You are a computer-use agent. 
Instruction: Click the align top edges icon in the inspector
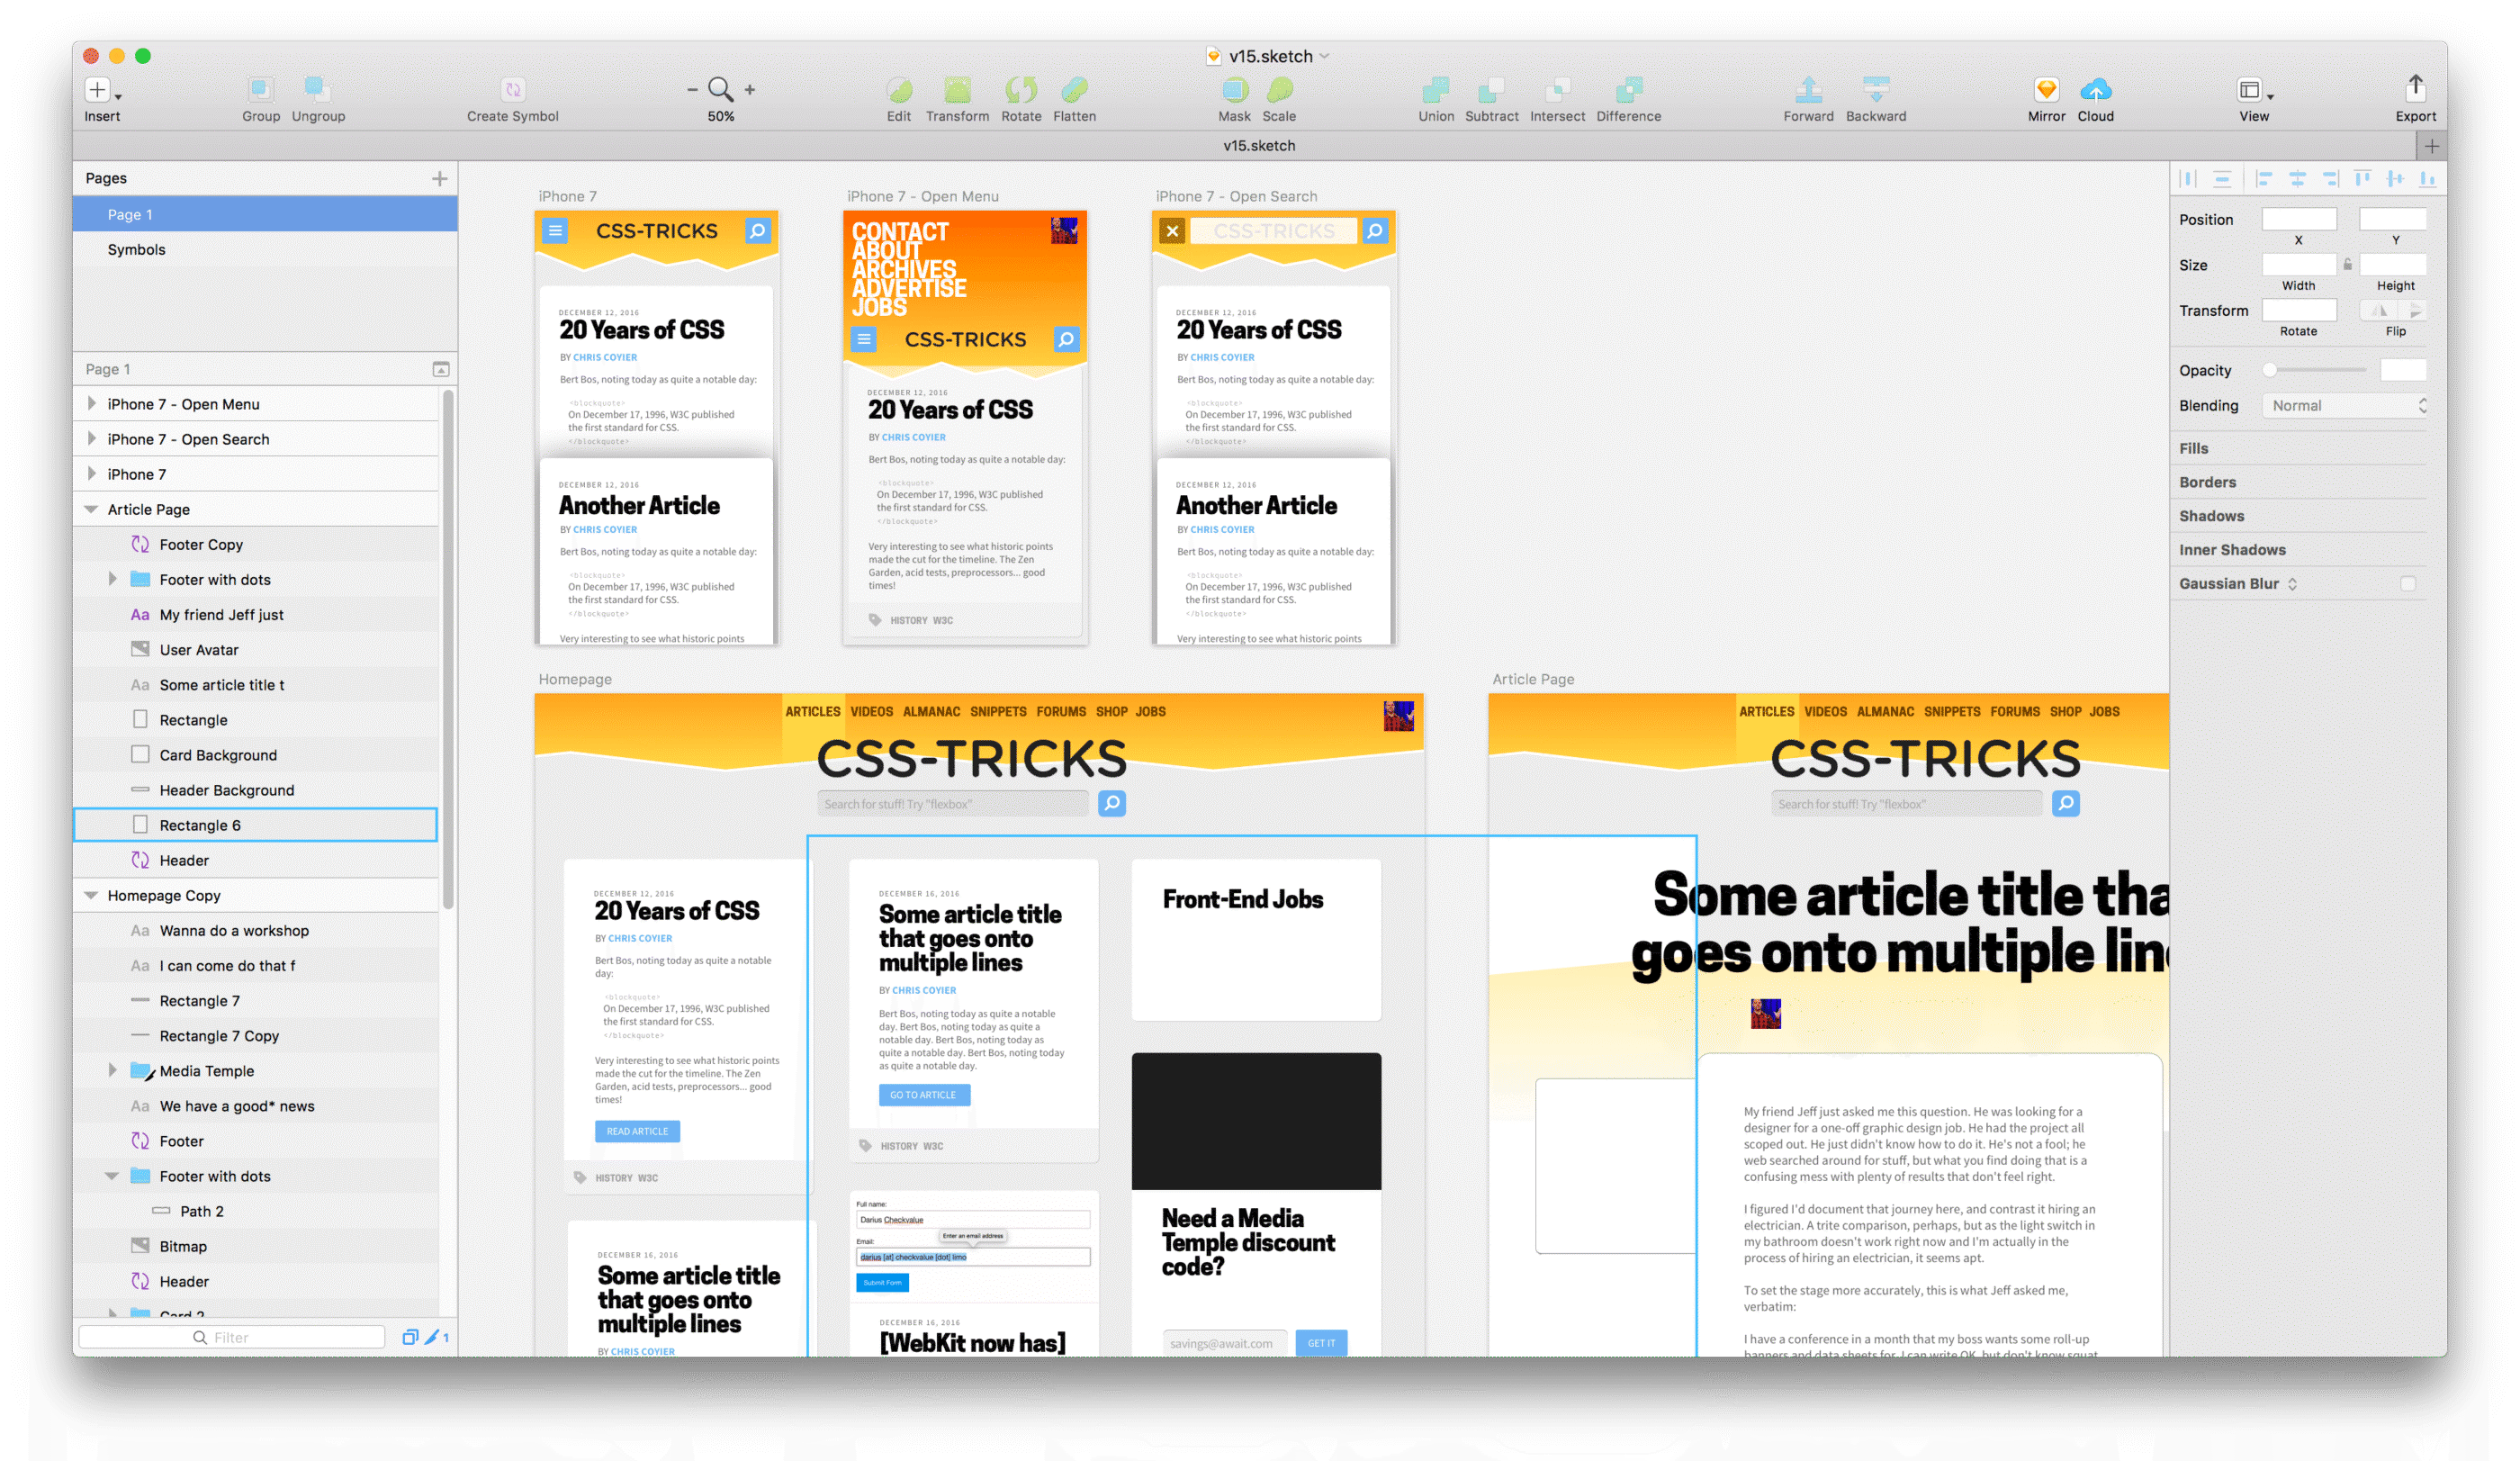coord(2362,179)
